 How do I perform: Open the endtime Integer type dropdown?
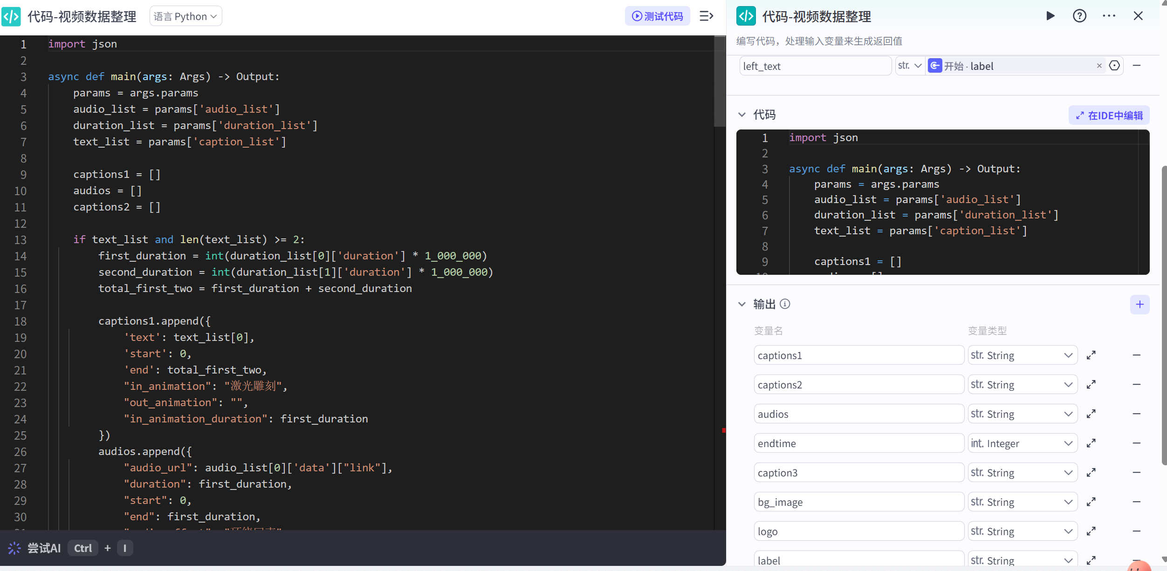1023,443
